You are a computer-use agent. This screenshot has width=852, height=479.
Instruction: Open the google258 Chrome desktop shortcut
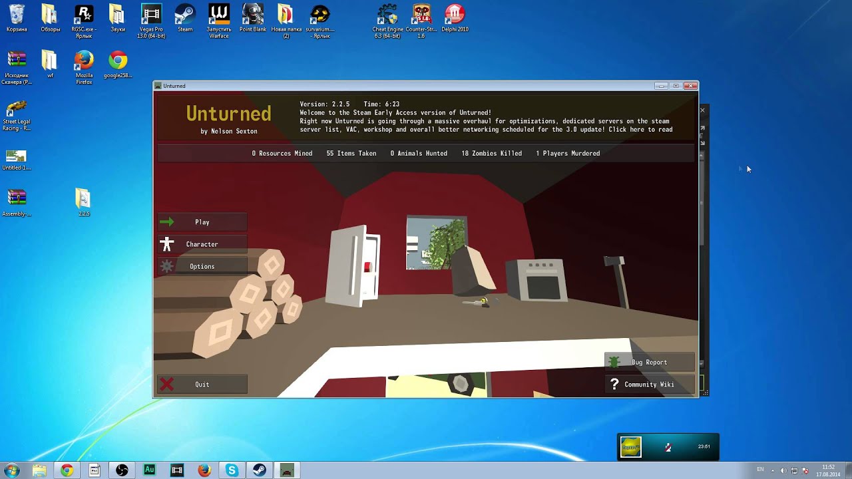coord(118,65)
